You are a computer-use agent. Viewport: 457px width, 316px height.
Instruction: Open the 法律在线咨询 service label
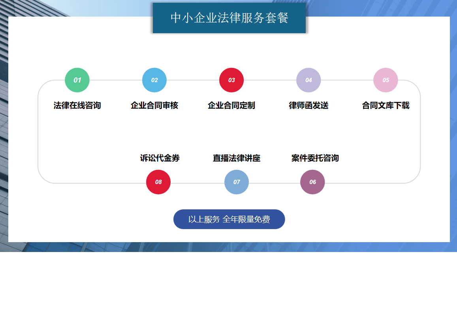point(77,105)
